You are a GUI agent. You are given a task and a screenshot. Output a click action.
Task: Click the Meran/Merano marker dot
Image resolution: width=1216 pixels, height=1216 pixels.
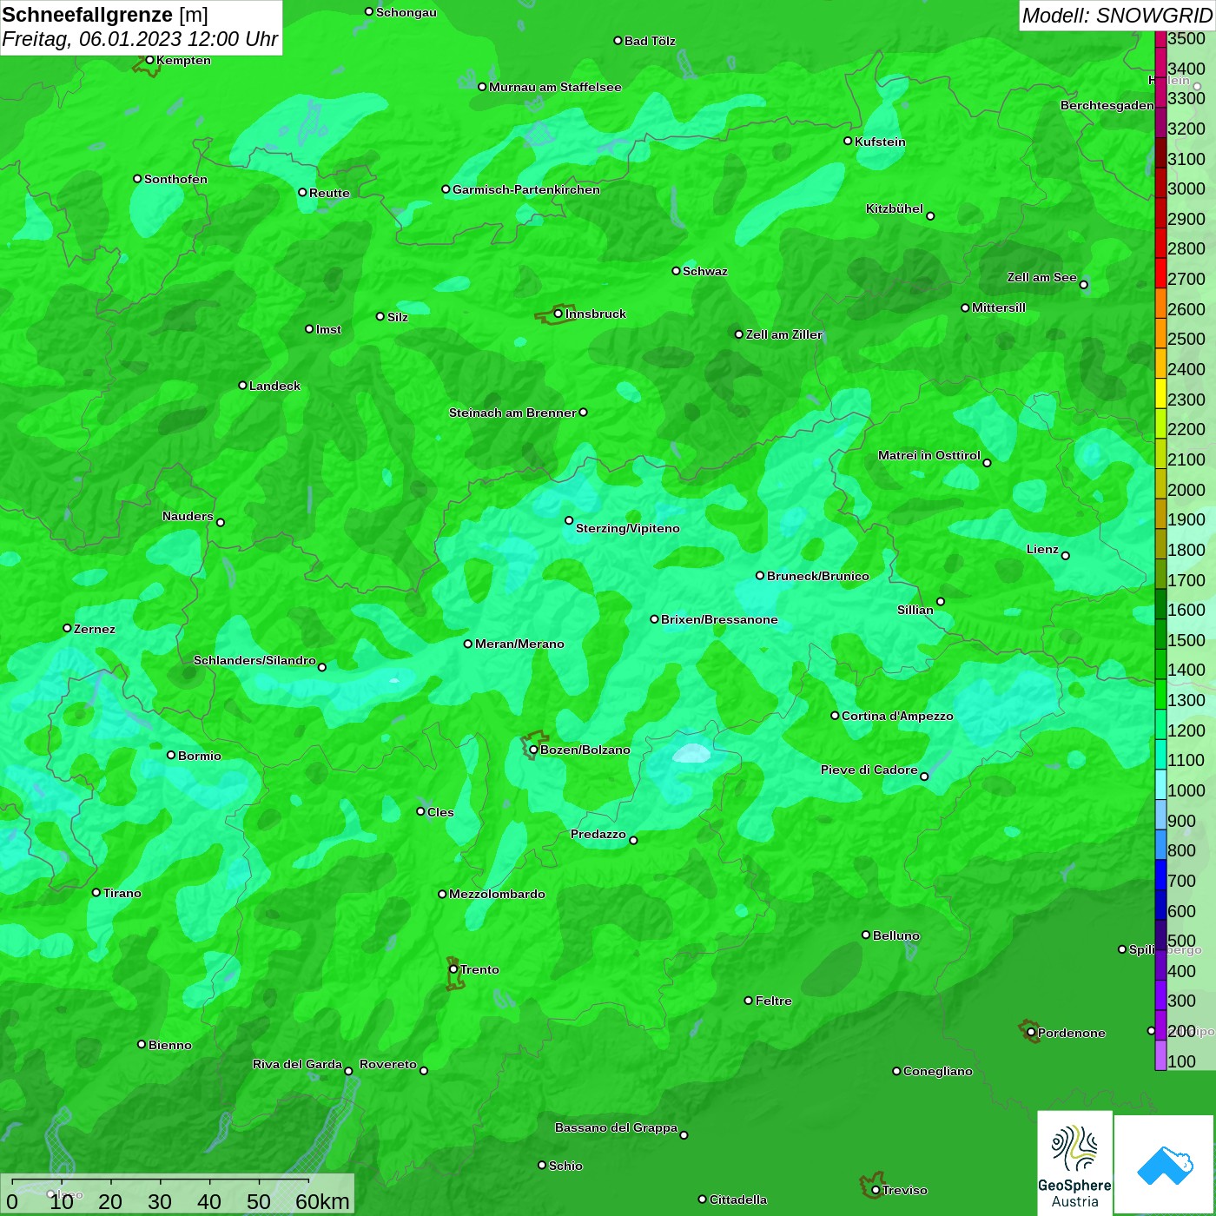pyautogui.click(x=468, y=644)
